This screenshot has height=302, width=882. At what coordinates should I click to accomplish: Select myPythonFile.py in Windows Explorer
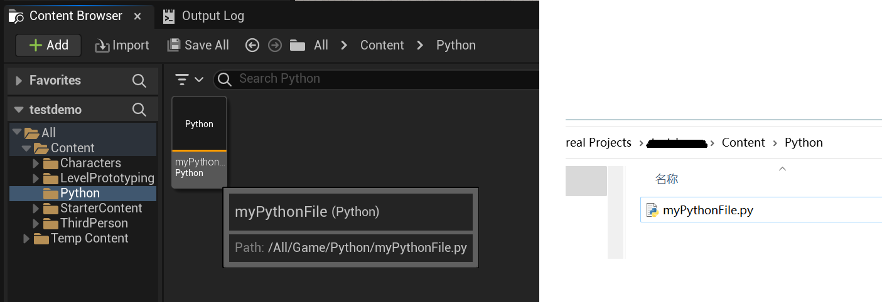coord(707,211)
